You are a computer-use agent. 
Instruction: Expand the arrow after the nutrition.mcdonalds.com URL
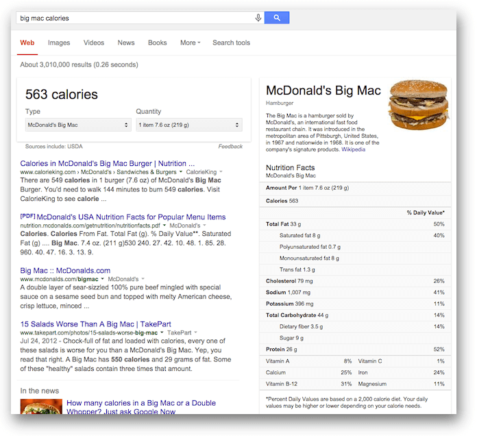(164, 226)
